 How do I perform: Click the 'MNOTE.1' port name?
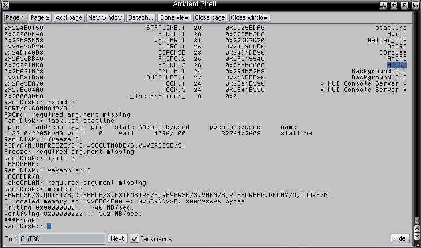click(172, 72)
